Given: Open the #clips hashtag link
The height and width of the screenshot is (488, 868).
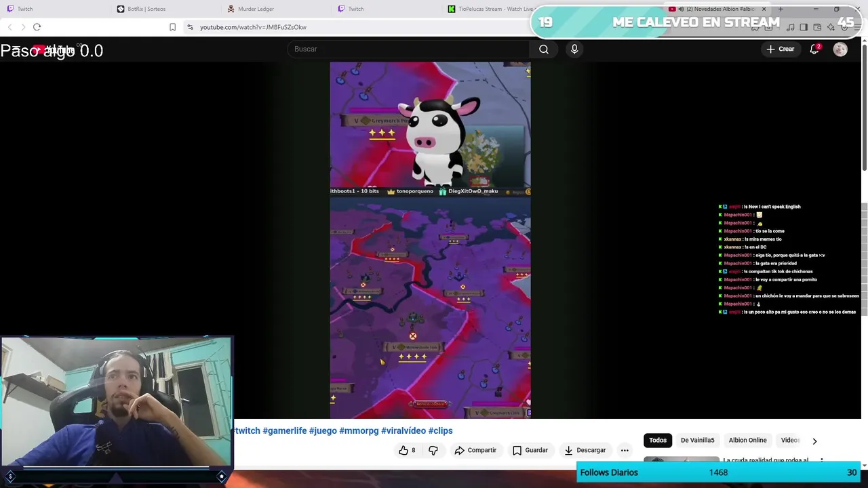Looking at the screenshot, I should click(440, 430).
